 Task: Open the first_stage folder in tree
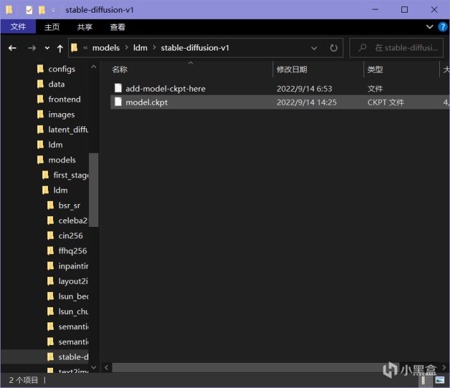tap(71, 175)
